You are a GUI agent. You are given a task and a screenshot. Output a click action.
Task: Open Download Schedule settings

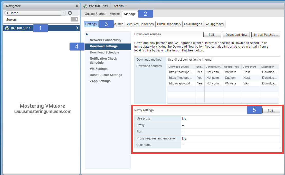[104, 52]
